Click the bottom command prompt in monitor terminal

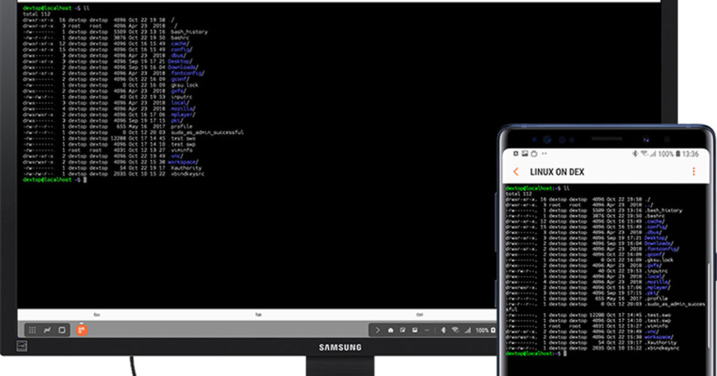54,180
